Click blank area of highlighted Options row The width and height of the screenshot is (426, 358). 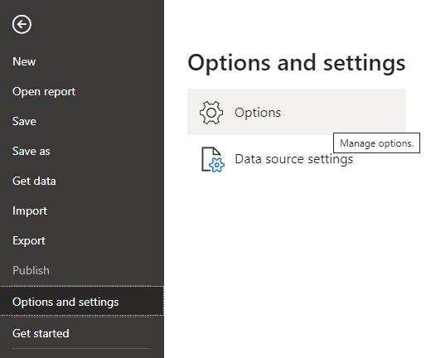coord(342,112)
